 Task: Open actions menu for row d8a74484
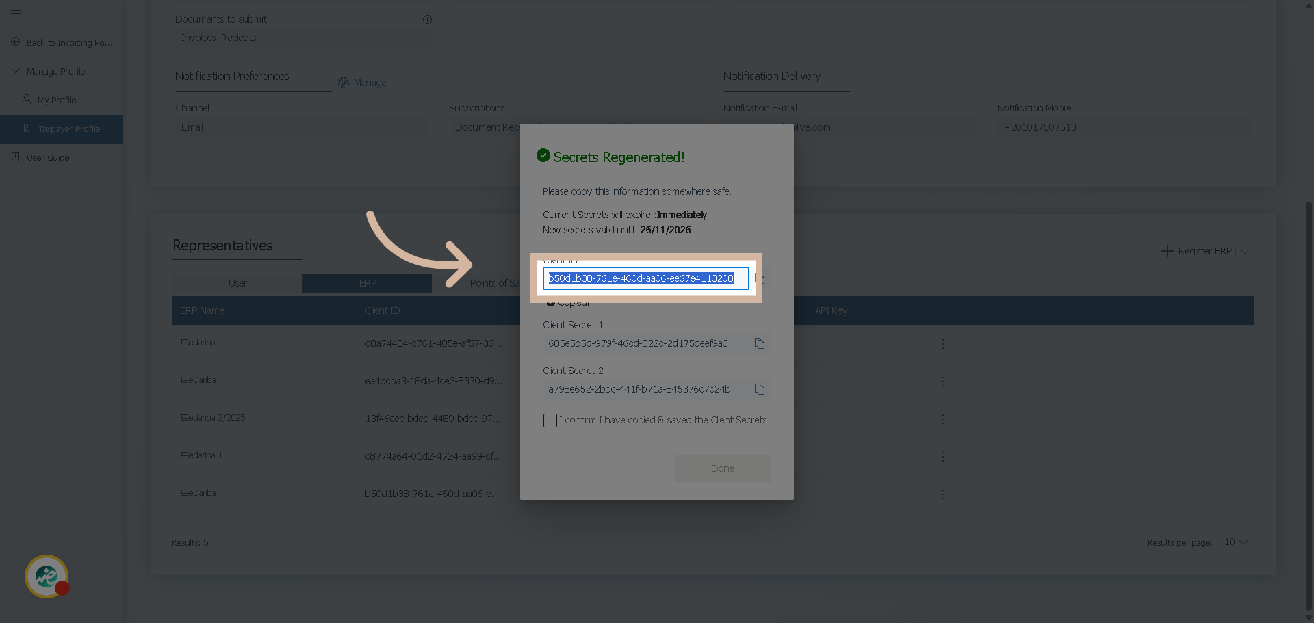(942, 343)
